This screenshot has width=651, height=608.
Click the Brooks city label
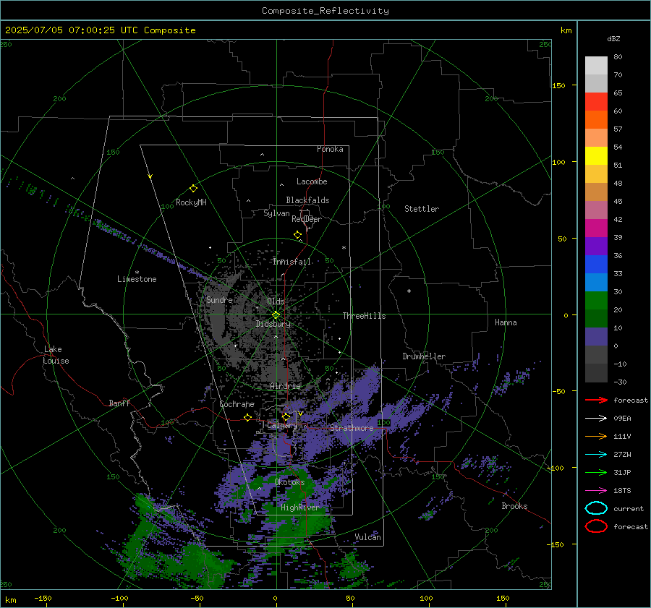514,506
